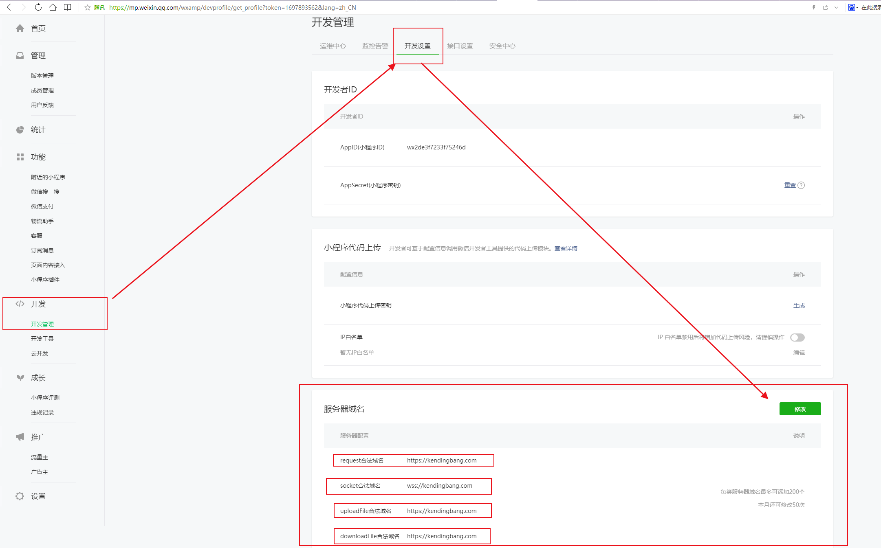This screenshot has height=548, width=881.
Task: Click the 在此搜索 search field
Action: click(871, 7)
